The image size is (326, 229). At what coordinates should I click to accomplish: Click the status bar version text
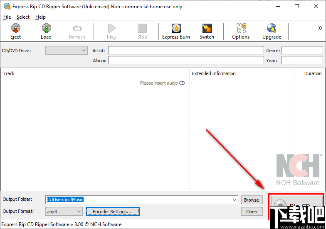coord(62,224)
